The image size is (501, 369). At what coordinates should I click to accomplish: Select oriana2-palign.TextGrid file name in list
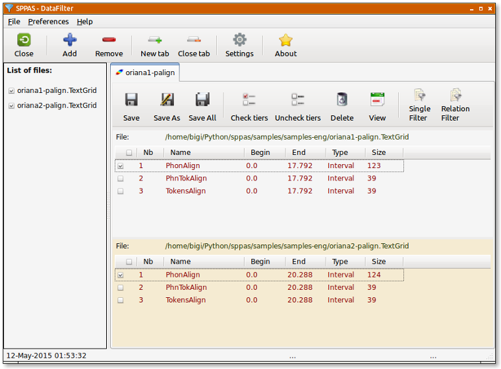(57, 105)
